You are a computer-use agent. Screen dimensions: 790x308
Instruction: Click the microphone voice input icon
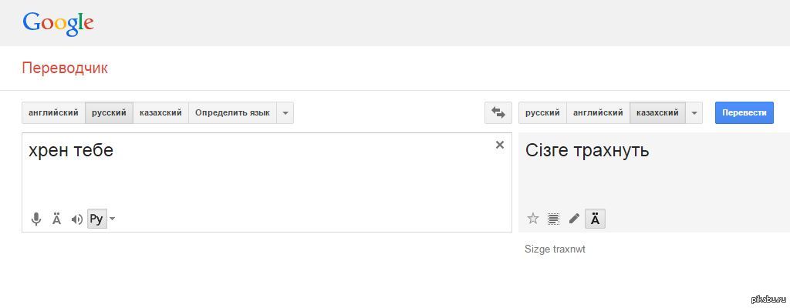coord(36,219)
